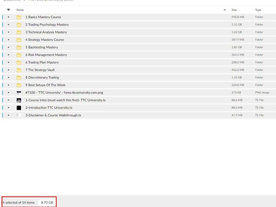The image size is (276, 207).
Task: Select file #7100 - 'TTC University' png
Action: (x=64, y=92)
